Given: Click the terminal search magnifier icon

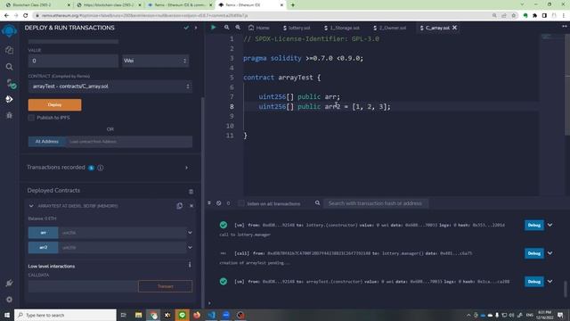Looking at the screenshot, I should pyautogui.click(x=317, y=203).
